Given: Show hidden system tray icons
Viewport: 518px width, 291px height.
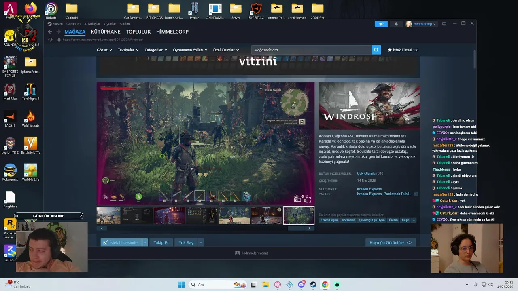Looking at the screenshot, I should [x=467, y=285].
